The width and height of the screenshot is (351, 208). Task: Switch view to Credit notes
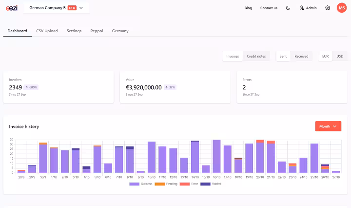point(256,56)
